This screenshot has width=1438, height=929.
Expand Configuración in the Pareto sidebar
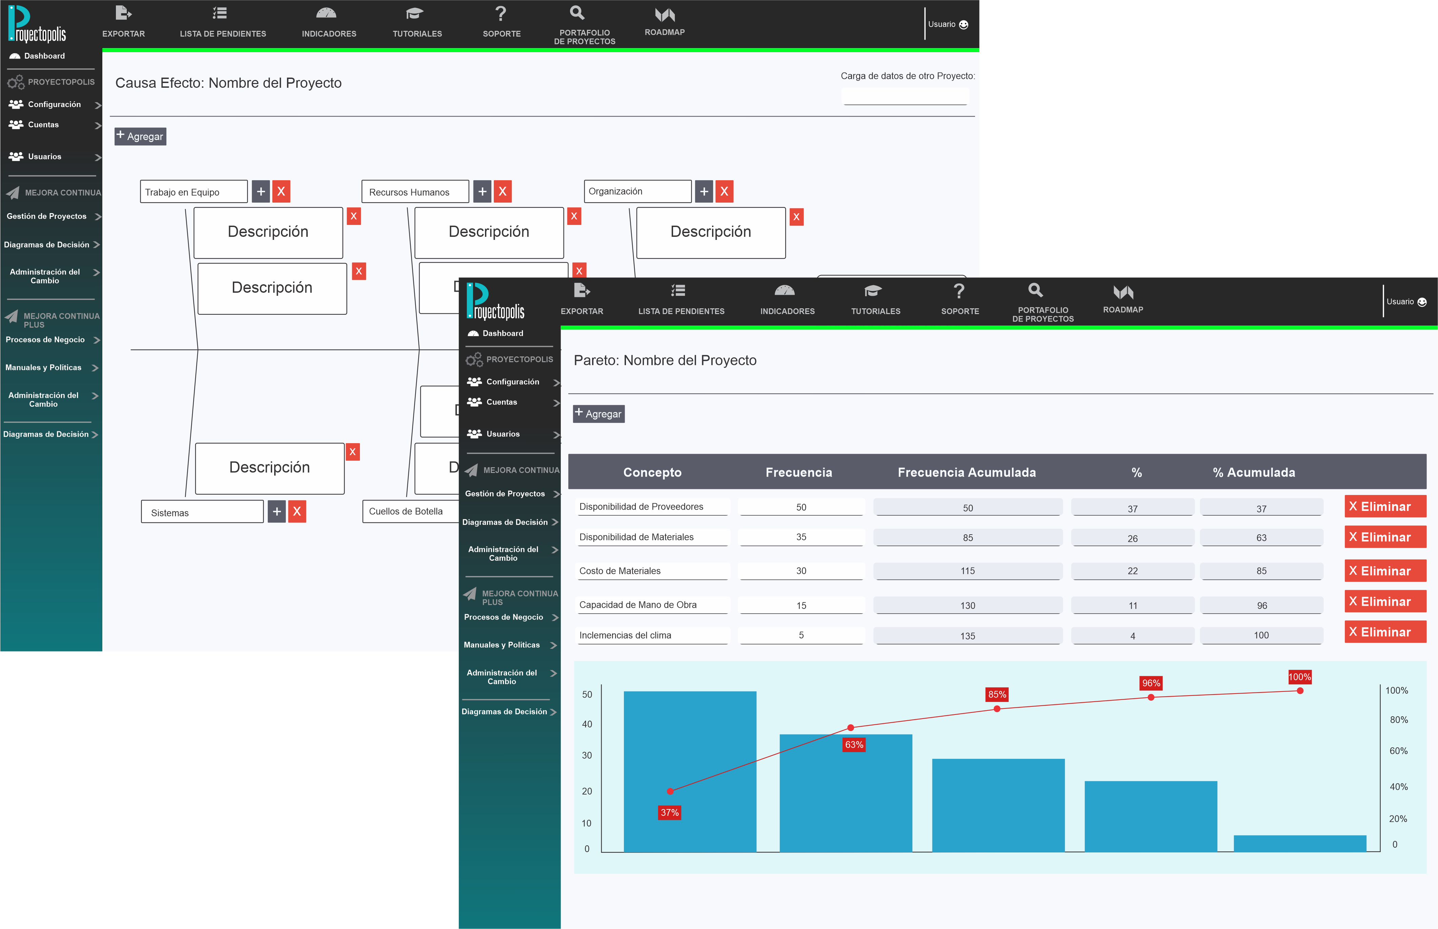point(512,382)
